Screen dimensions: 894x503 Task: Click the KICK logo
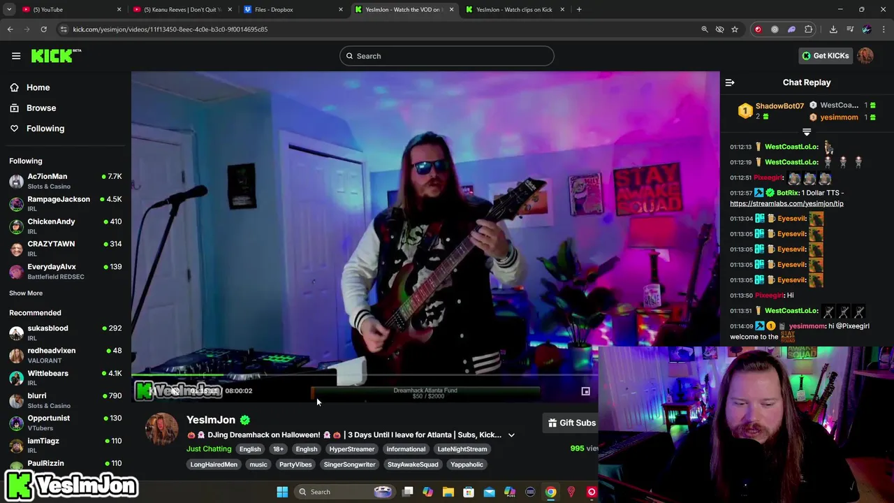click(x=56, y=56)
